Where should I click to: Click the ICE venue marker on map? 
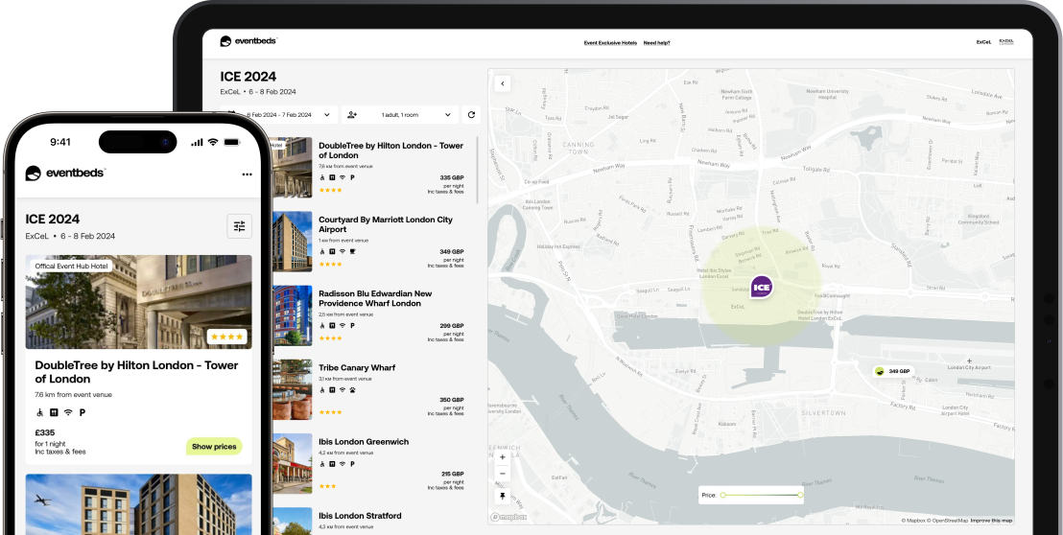pos(762,285)
